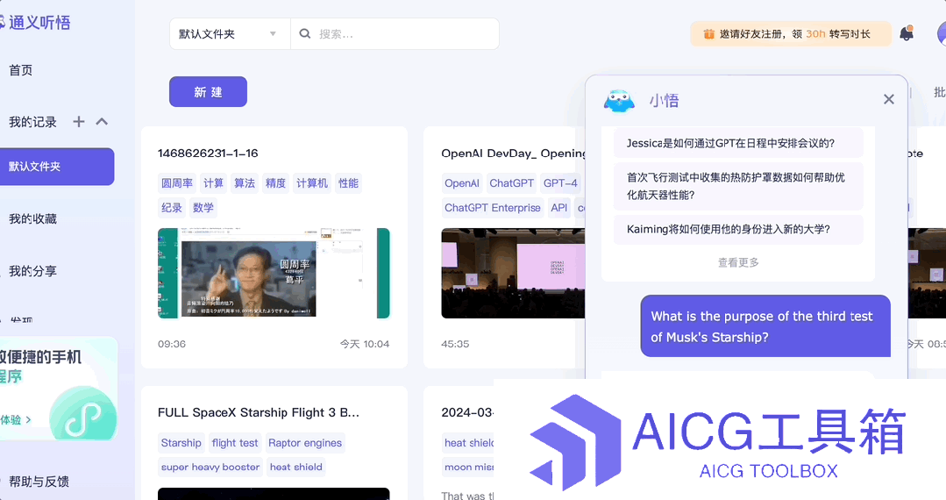Click the flight test tag
946x500 pixels.
click(235, 443)
